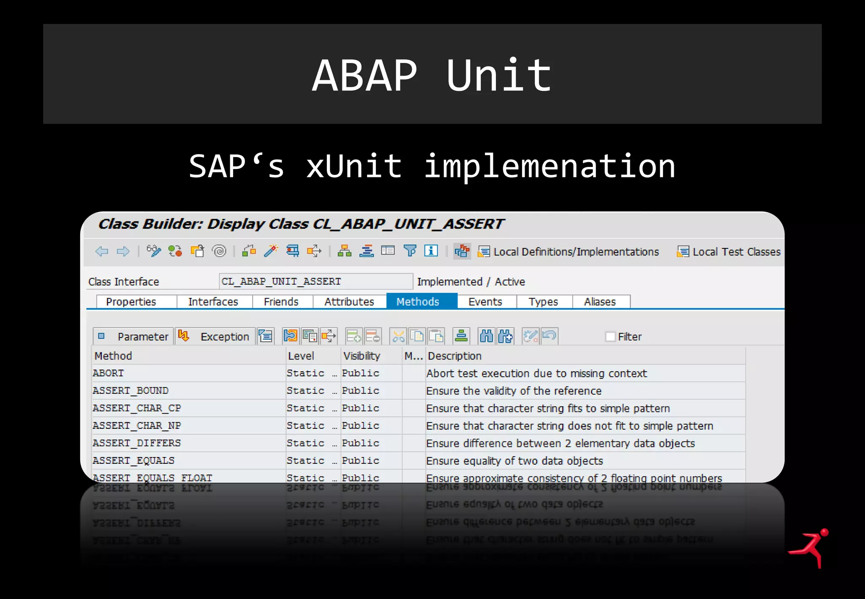Click the green-and-orange squares icon

point(249,251)
